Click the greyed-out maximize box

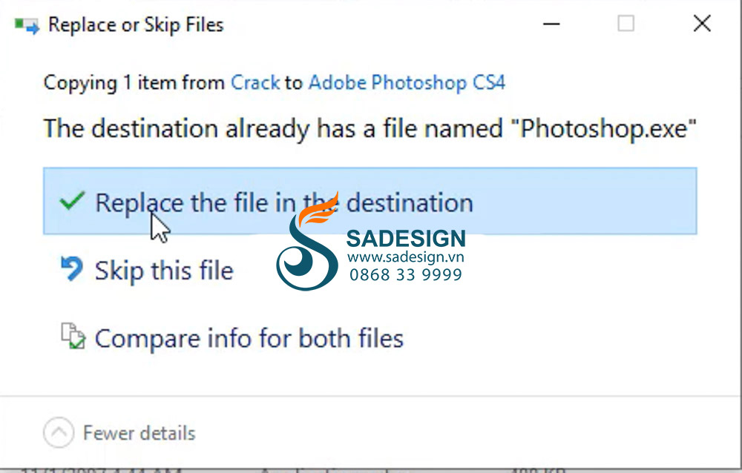[626, 23]
